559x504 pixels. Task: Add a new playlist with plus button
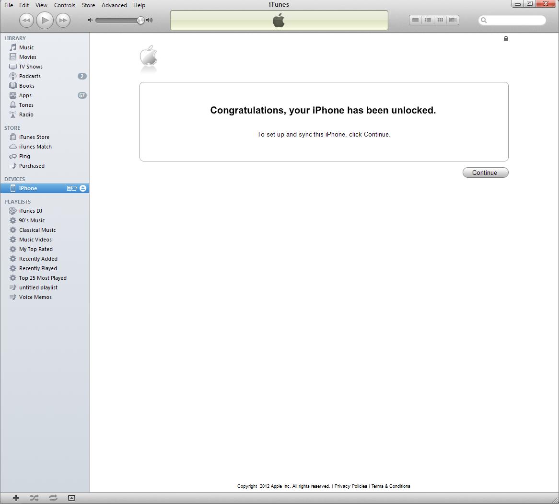tap(16, 498)
